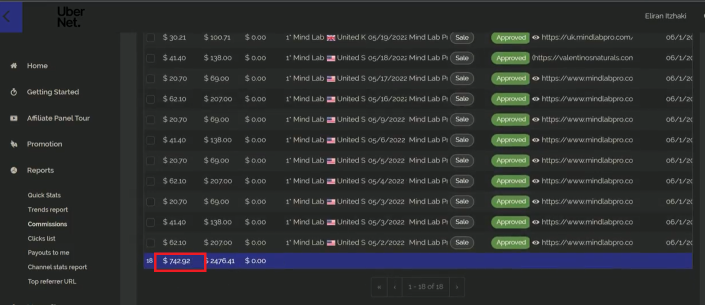Go to the previous page of results
This screenshot has height=305, width=705.
(x=394, y=287)
